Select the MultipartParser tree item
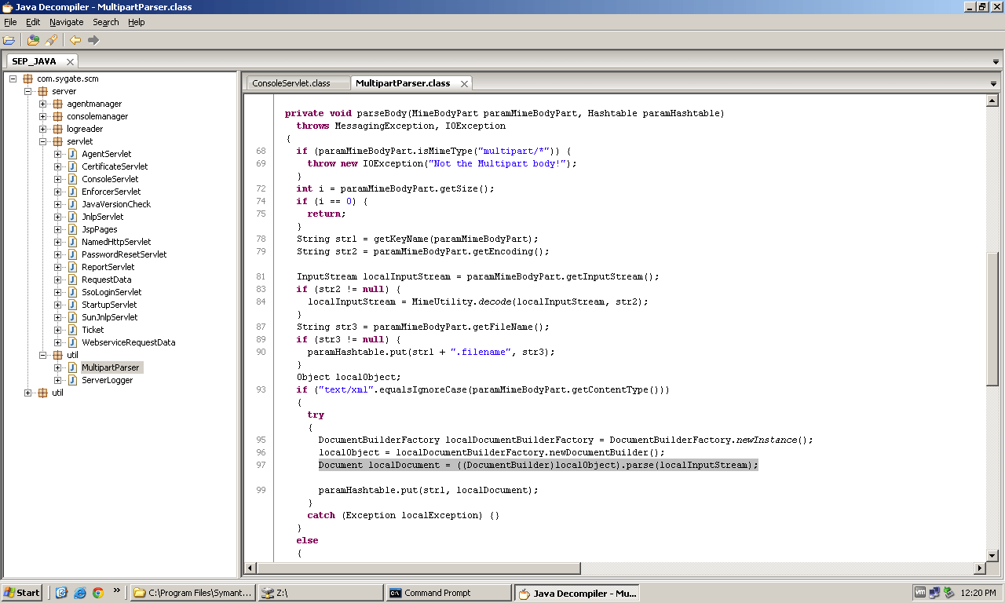Screen dimensions: 1005x603 click(x=111, y=367)
